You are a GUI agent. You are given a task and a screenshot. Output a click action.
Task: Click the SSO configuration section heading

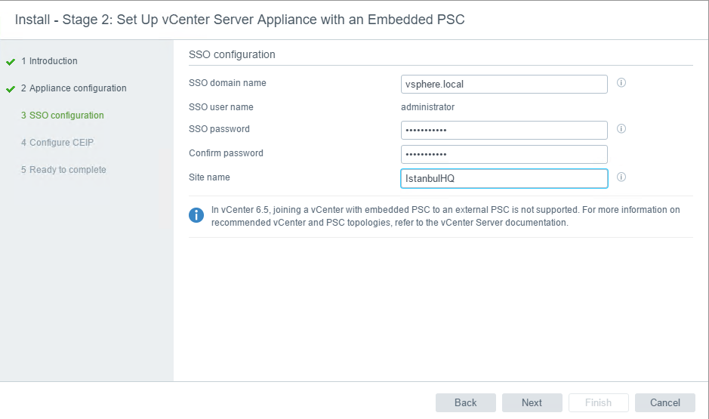coord(232,54)
